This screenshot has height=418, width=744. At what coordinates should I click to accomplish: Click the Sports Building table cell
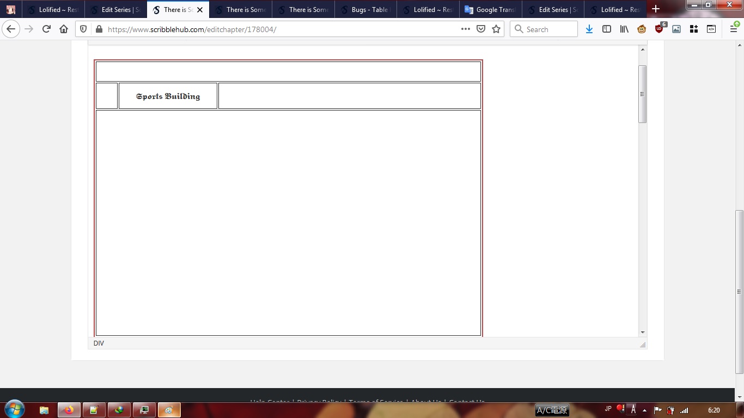click(168, 96)
